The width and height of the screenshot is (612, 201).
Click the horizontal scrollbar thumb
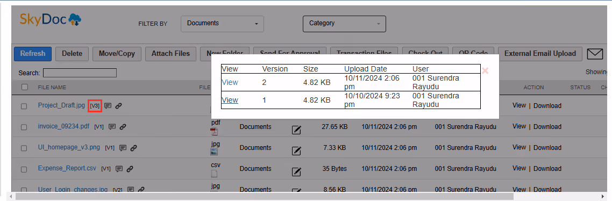tap(264, 196)
